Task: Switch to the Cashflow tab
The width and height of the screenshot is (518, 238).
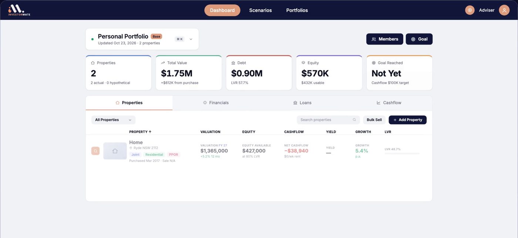Action: [389, 103]
